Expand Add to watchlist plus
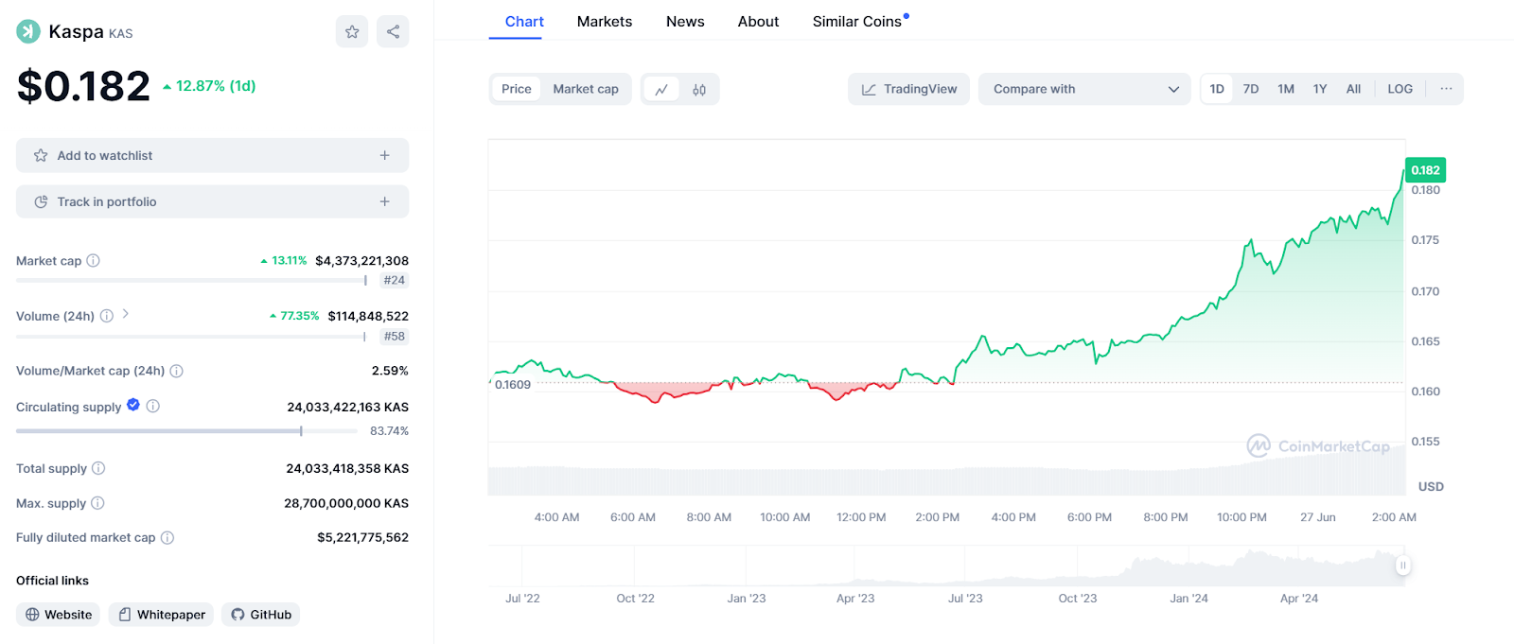Image resolution: width=1514 pixels, height=644 pixels. (x=385, y=155)
